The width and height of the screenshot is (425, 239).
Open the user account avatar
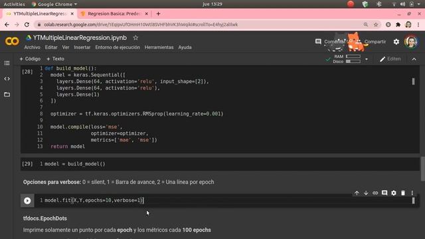coord(411,42)
